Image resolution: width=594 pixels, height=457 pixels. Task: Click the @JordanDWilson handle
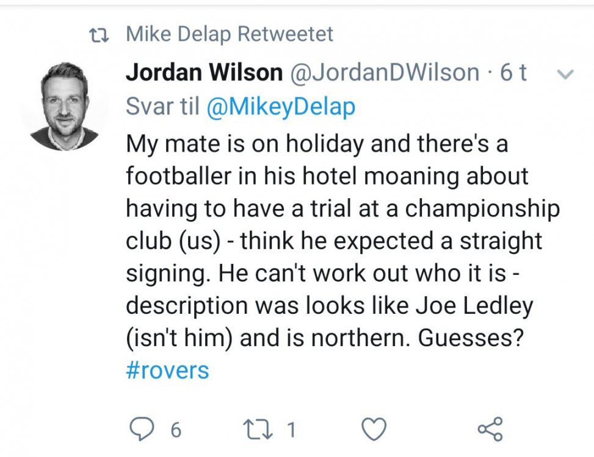tap(384, 73)
